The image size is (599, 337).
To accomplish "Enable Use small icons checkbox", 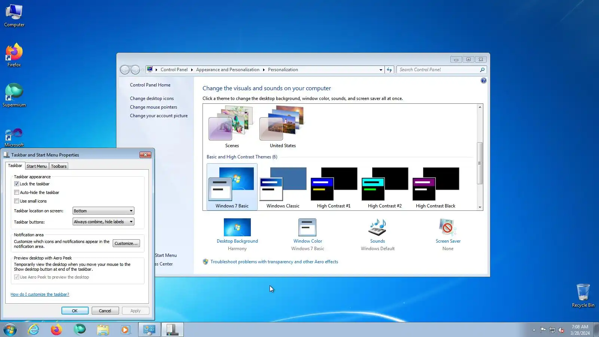I will coord(16,201).
